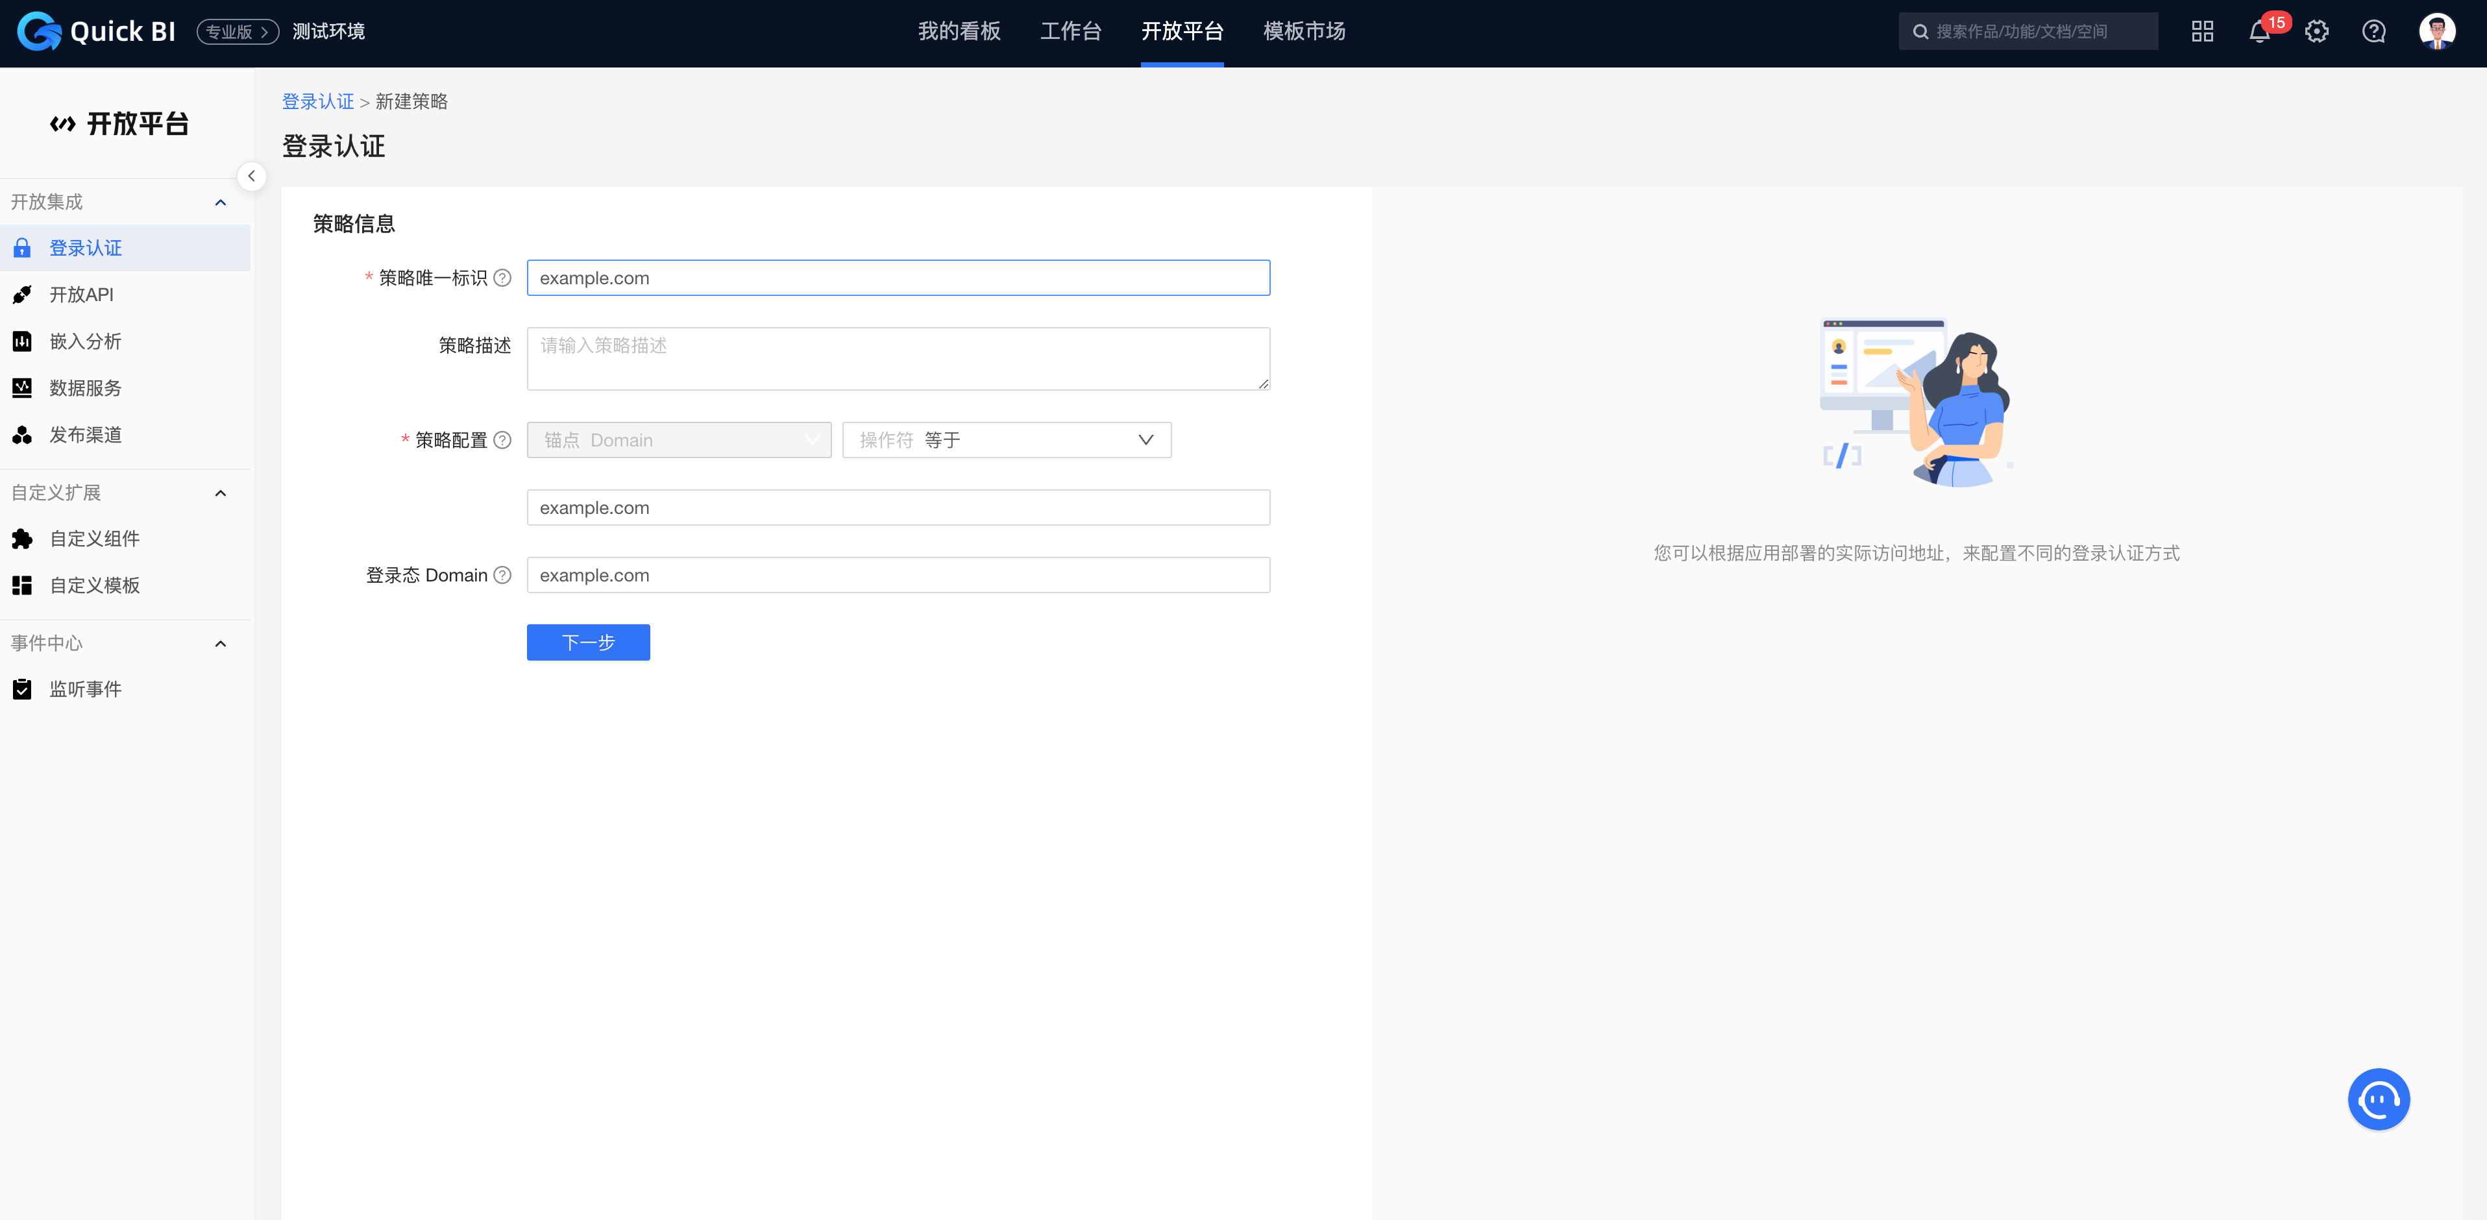Collapse the 事件中心 section
Viewport: 2487px width, 1220px height.
[x=220, y=644]
